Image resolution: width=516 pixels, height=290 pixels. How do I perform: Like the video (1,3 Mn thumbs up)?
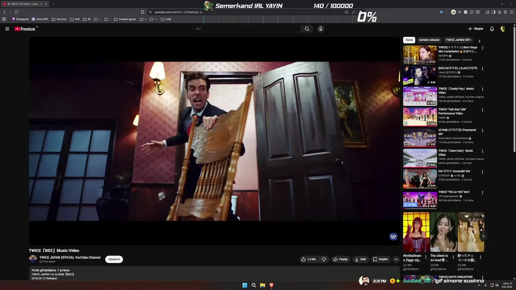[308, 259]
